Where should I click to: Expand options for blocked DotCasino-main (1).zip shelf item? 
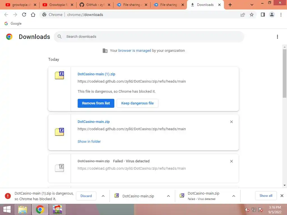click(103, 196)
